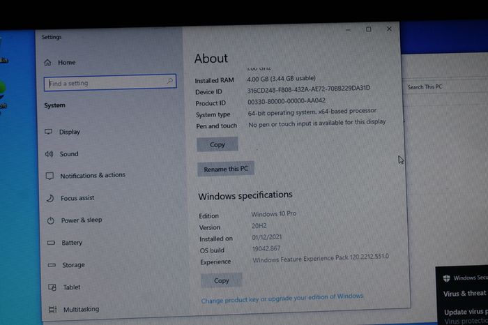Select the System type value text
488x325 pixels.
pos(312,112)
